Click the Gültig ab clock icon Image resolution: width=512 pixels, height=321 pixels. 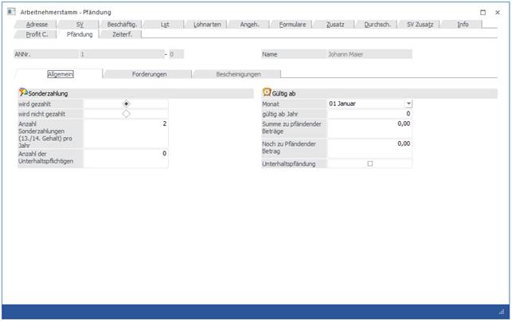pos(267,93)
